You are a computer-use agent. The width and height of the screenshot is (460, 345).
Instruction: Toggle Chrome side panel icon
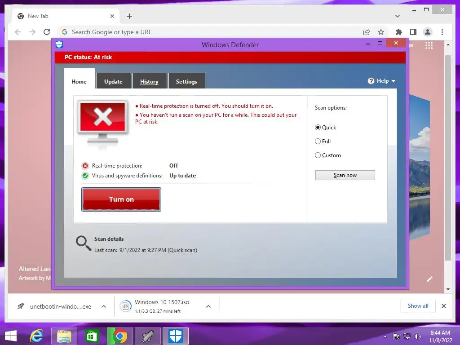[413, 32]
